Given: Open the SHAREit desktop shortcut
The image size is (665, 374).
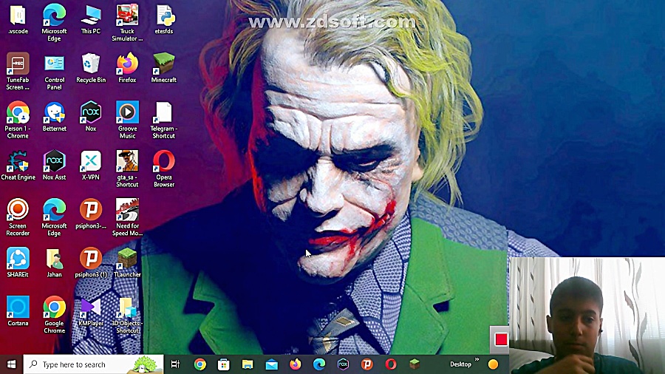Looking at the screenshot, I should 18,263.
